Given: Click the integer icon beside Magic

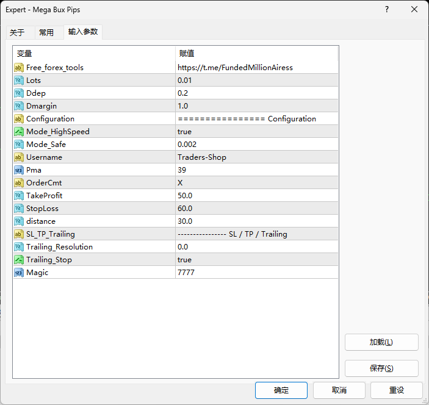Looking at the screenshot, I should [x=19, y=273].
